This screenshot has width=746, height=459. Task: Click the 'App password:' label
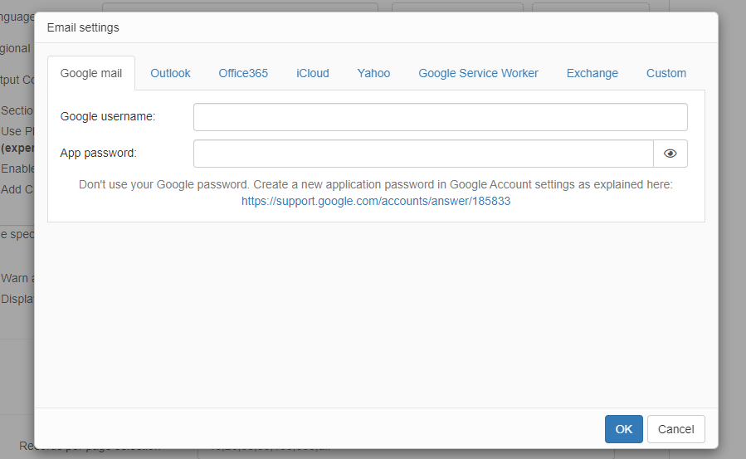coord(98,154)
